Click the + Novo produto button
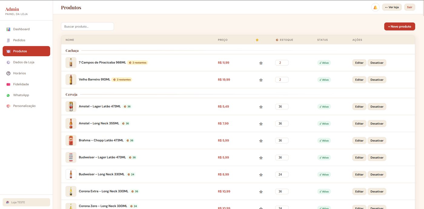Screen dimensions: 424x209 pyautogui.click(x=399, y=27)
